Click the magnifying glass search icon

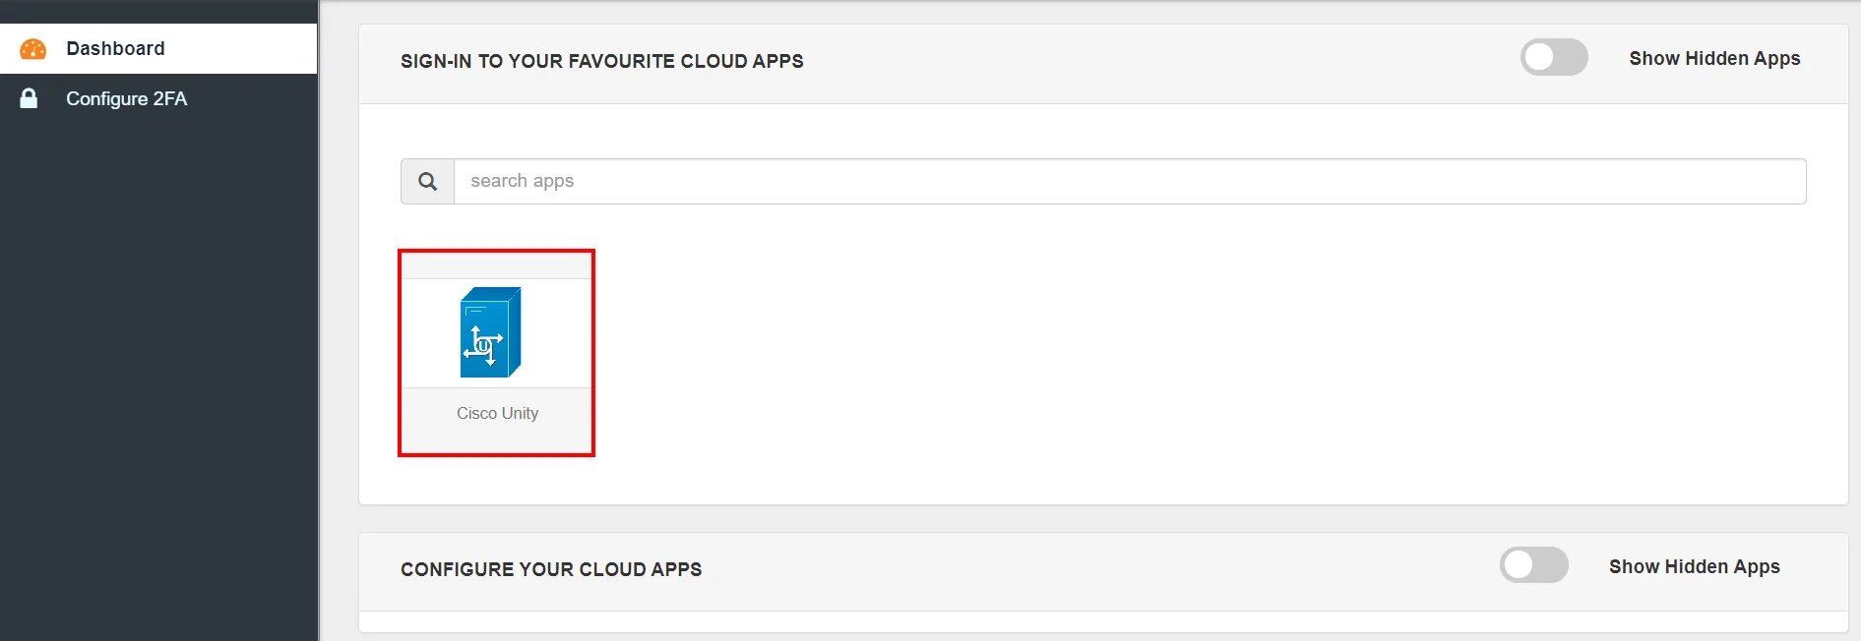[427, 182]
